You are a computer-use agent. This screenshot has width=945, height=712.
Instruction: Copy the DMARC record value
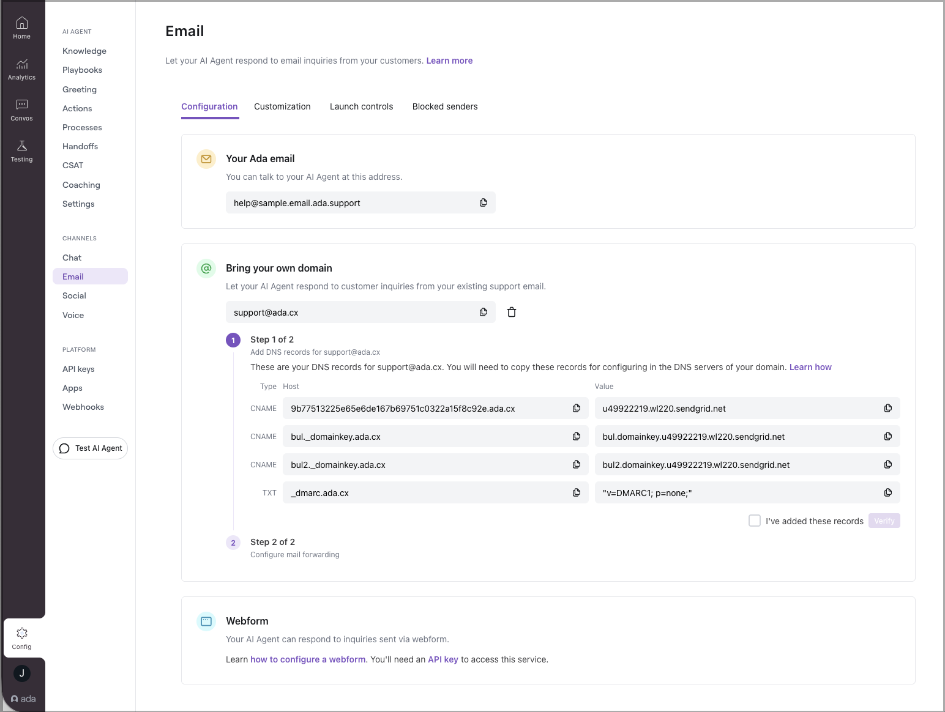887,492
